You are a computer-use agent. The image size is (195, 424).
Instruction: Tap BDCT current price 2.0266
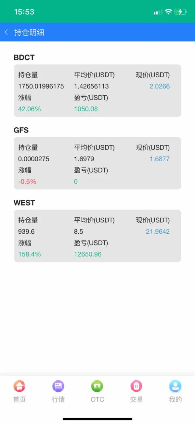(x=160, y=86)
